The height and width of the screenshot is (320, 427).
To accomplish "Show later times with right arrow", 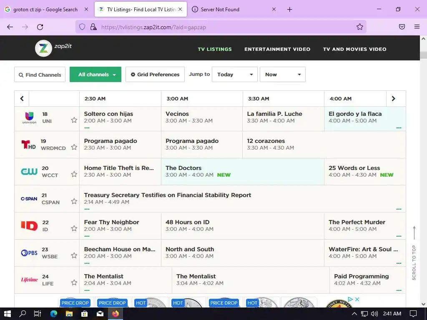I will coord(394,98).
